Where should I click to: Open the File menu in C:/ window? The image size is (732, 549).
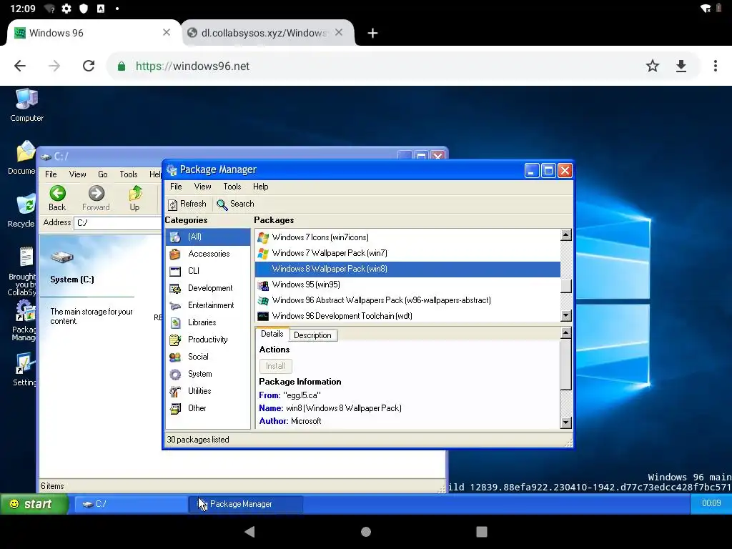[x=51, y=174]
